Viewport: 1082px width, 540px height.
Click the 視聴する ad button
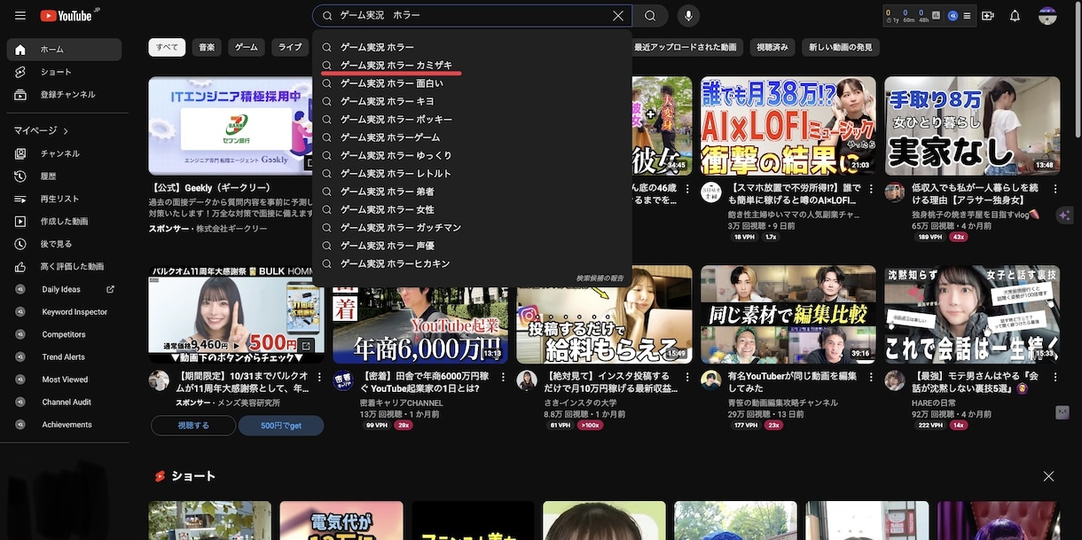pos(193,426)
